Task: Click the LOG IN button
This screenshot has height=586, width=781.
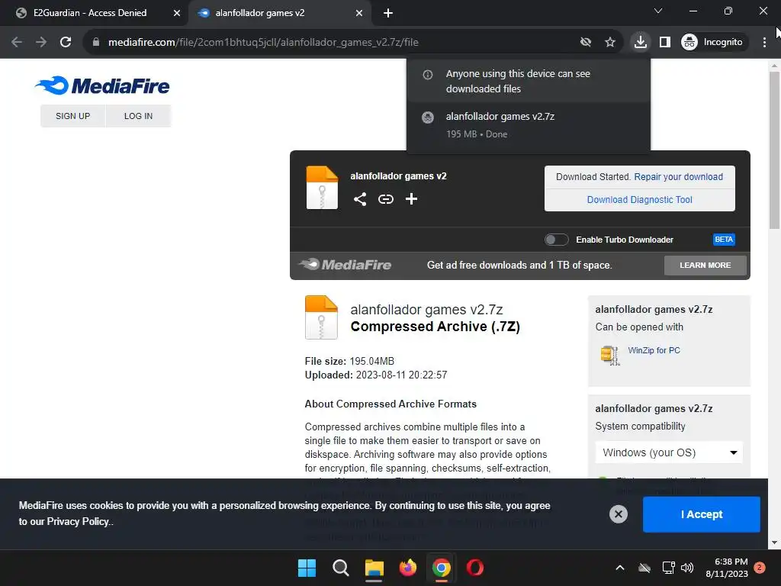Action: pyautogui.click(x=139, y=116)
